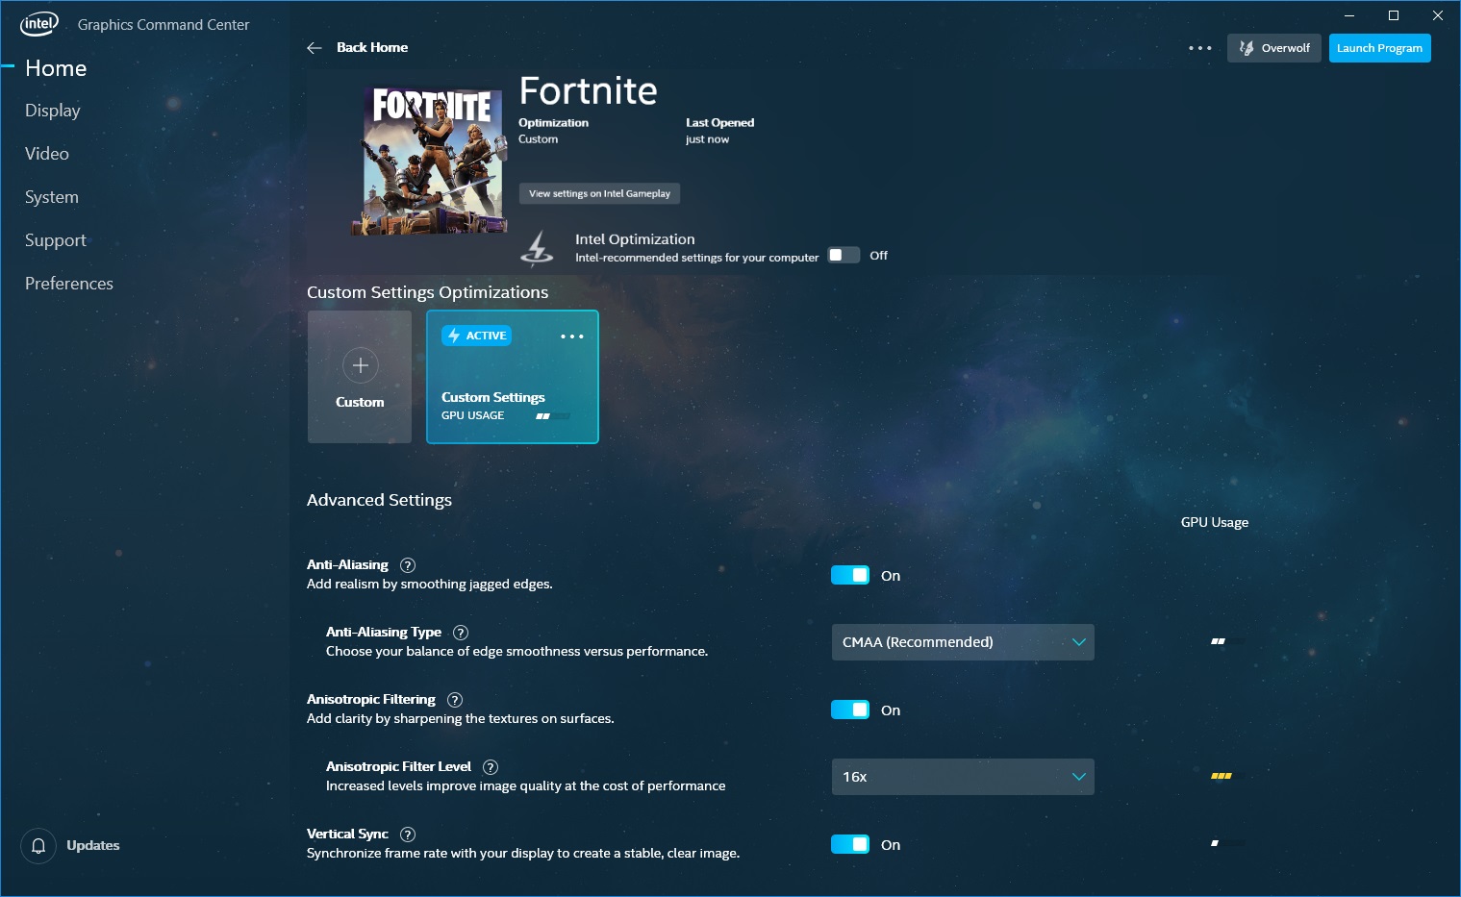Click the Anisotropic Filter Level help icon
Image resolution: width=1461 pixels, height=897 pixels.
click(491, 767)
